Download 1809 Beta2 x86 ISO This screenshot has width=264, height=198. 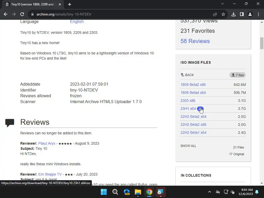tap(193, 85)
